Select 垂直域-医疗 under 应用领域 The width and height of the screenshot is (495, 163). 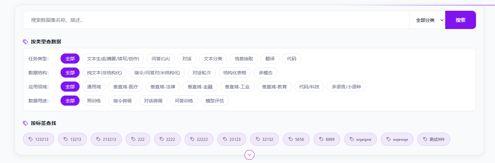click(126, 87)
